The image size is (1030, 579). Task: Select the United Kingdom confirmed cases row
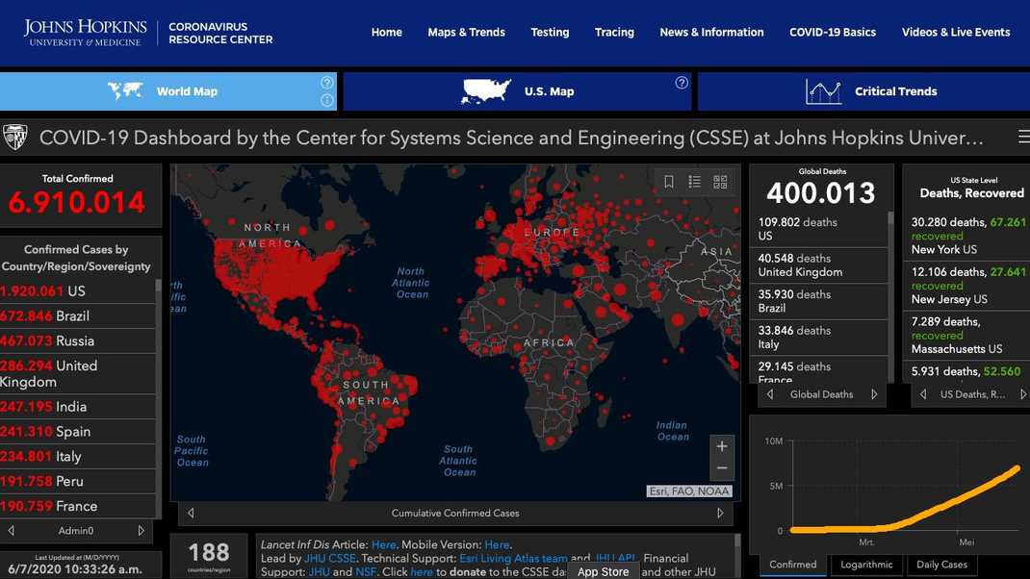click(x=78, y=373)
